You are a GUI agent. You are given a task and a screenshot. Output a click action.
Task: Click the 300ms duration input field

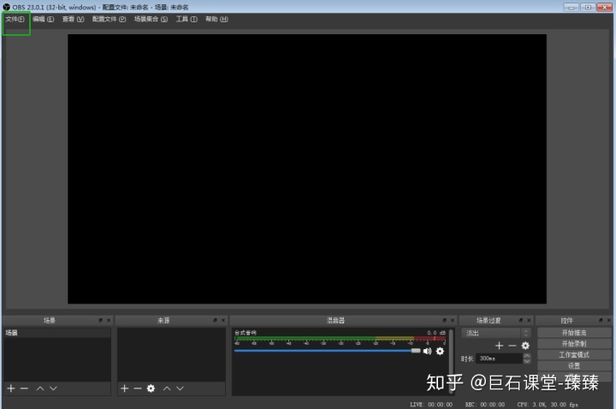(x=500, y=359)
